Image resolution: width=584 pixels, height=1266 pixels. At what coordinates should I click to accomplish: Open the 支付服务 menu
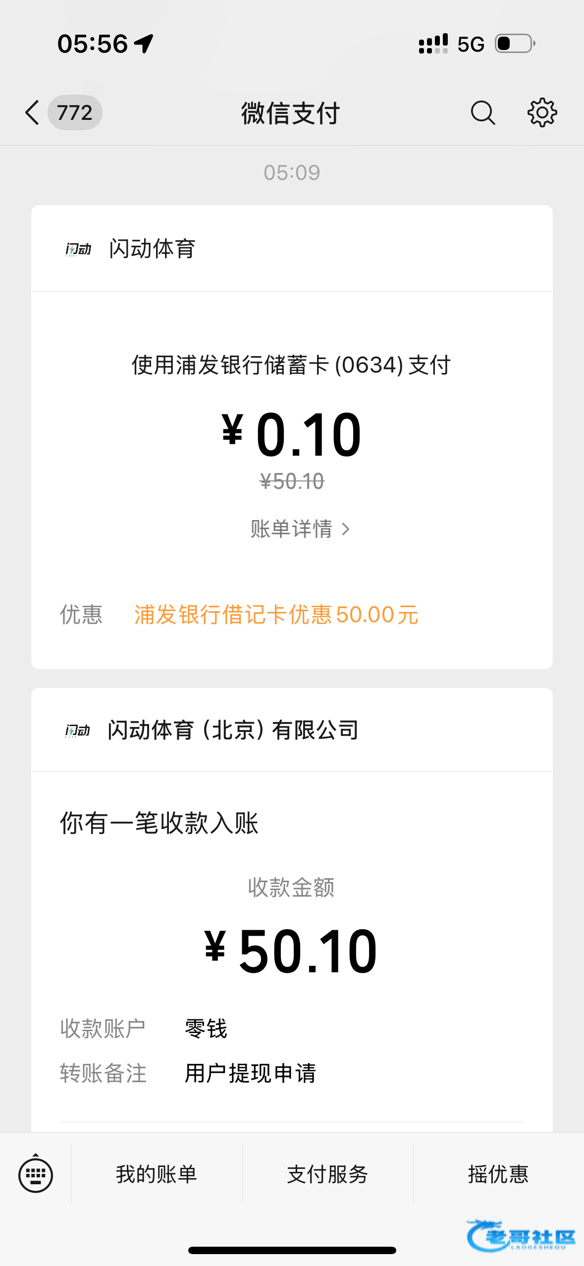(327, 1174)
